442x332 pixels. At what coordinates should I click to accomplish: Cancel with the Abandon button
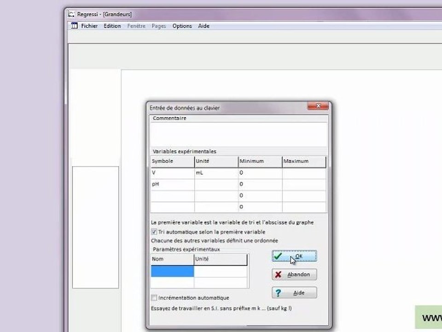point(294,274)
